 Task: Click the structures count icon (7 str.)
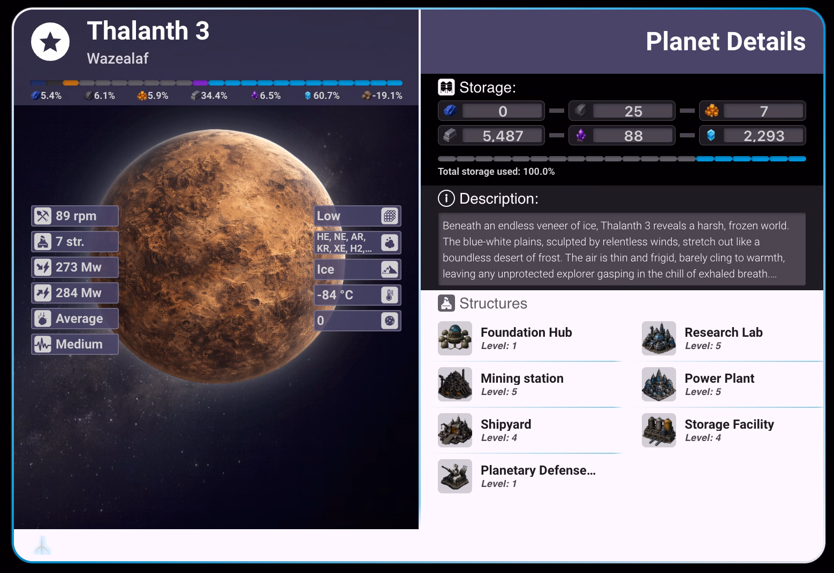[42, 242]
